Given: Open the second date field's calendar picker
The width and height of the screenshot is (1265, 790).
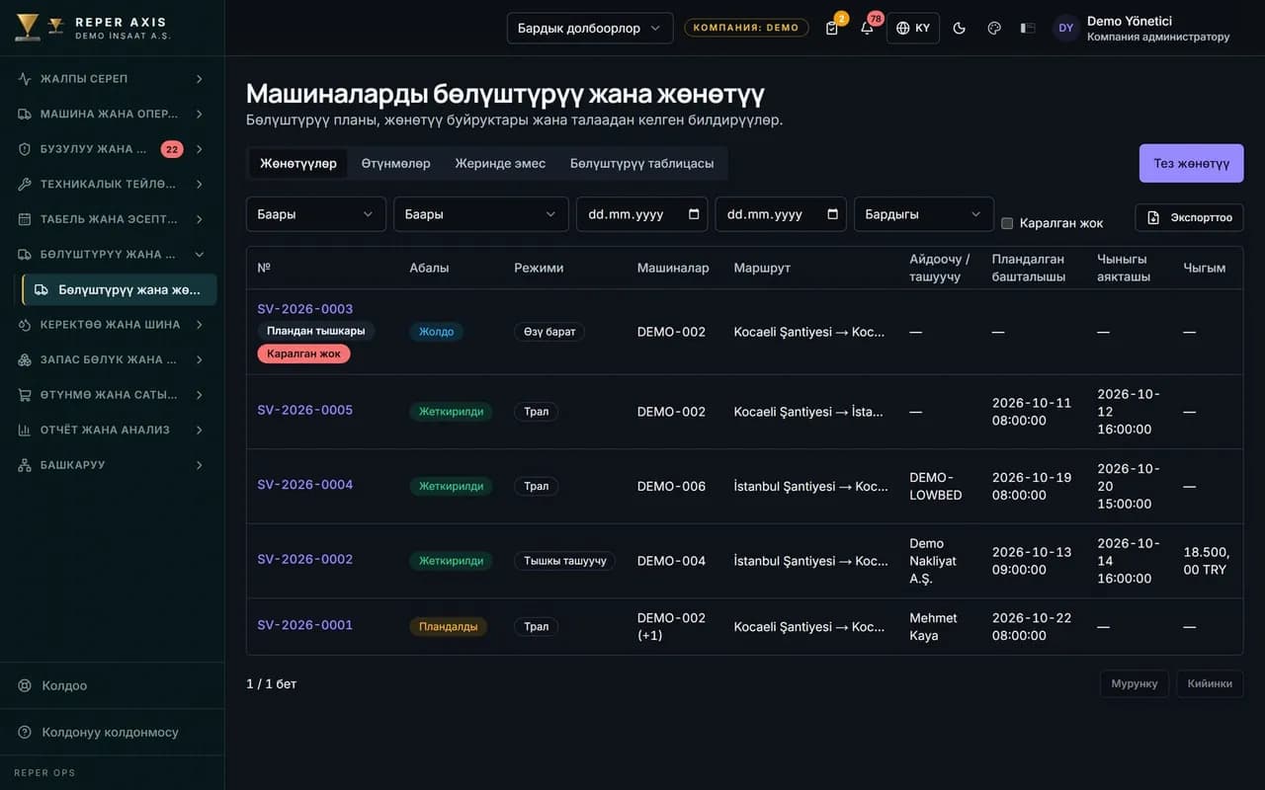Looking at the screenshot, I should [x=832, y=214].
